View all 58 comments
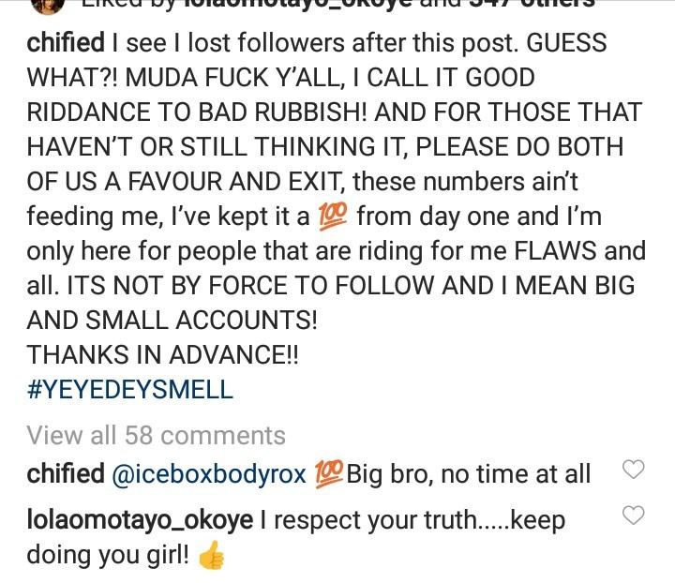 click(156, 436)
